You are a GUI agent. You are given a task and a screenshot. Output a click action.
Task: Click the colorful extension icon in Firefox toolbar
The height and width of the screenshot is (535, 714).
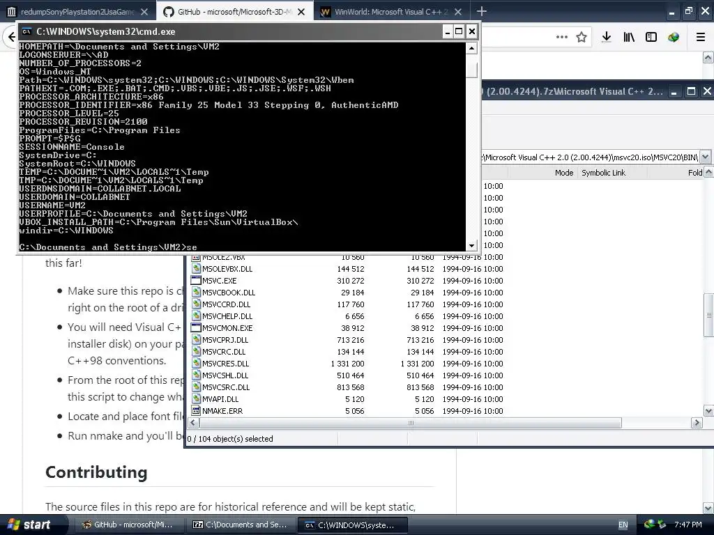click(x=674, y=38)
